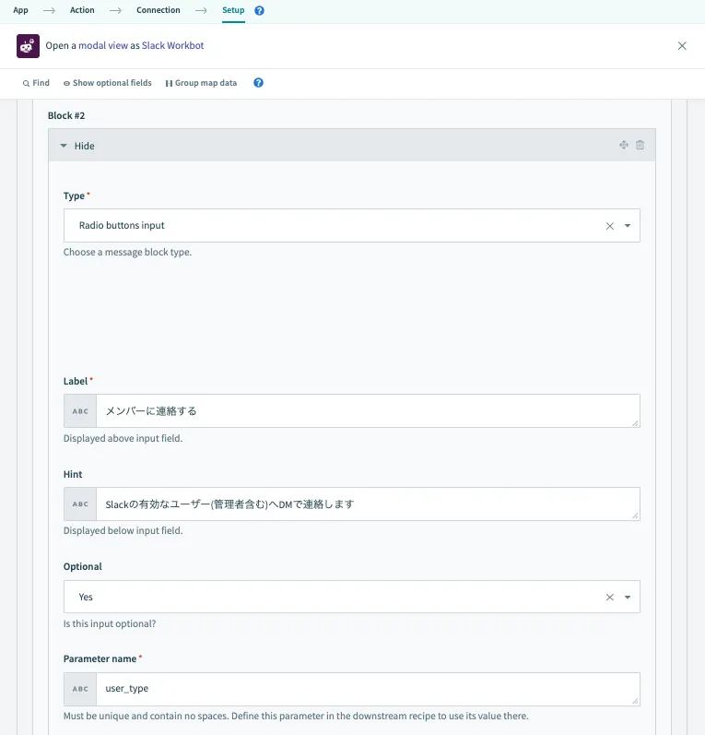Viewport: 705px width, 735px height.
Task: Close the action setup panel
Action: 682,45
